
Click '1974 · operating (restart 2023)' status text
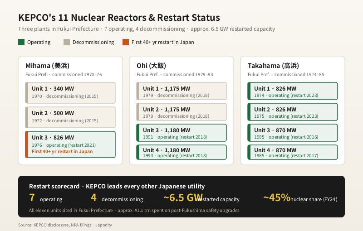click(286, 96)
